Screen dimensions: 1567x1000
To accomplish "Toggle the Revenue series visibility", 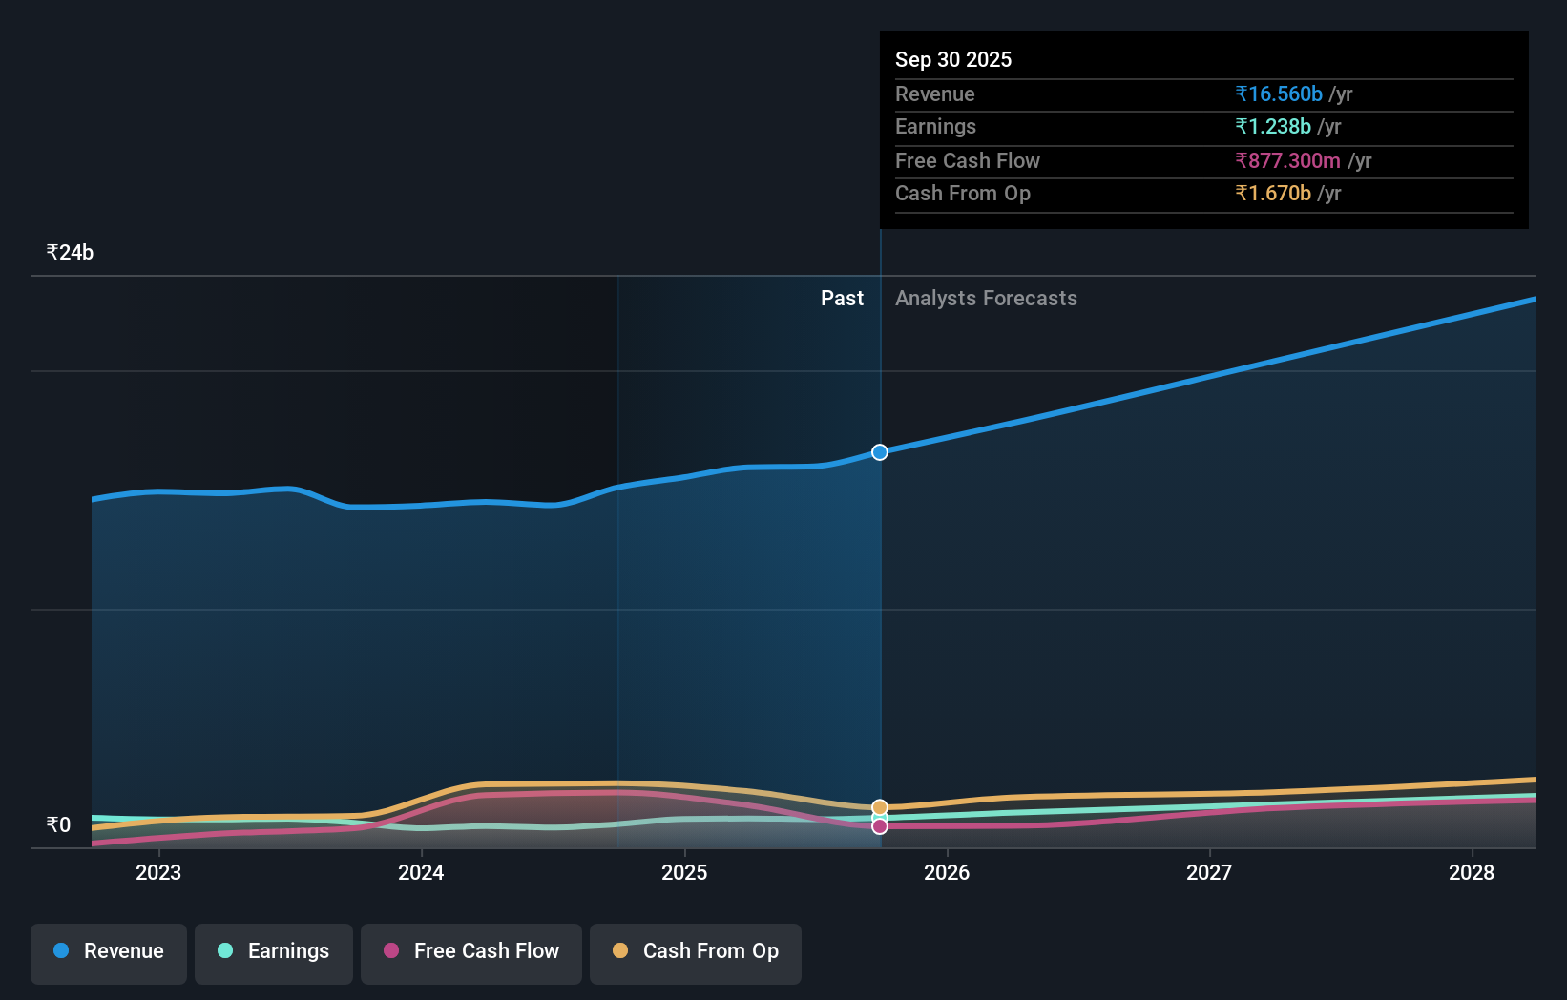I will coord(108,952).
